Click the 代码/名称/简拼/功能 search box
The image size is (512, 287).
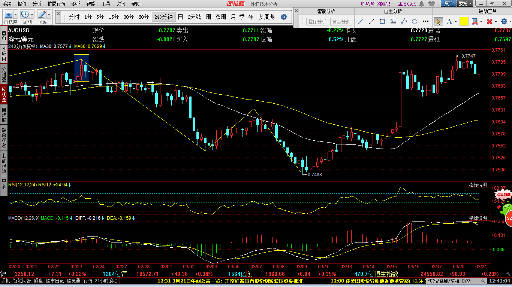pos(456,281)
